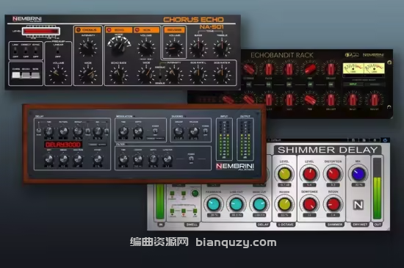Click the Echo Rate knob

[x=118, y=75]
